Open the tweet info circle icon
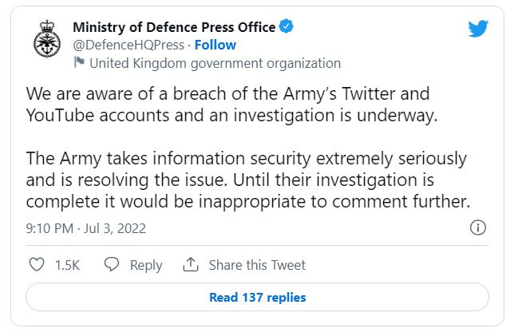Screen dimensions: 514x336 pyautogui.click(x=478, y=227)
